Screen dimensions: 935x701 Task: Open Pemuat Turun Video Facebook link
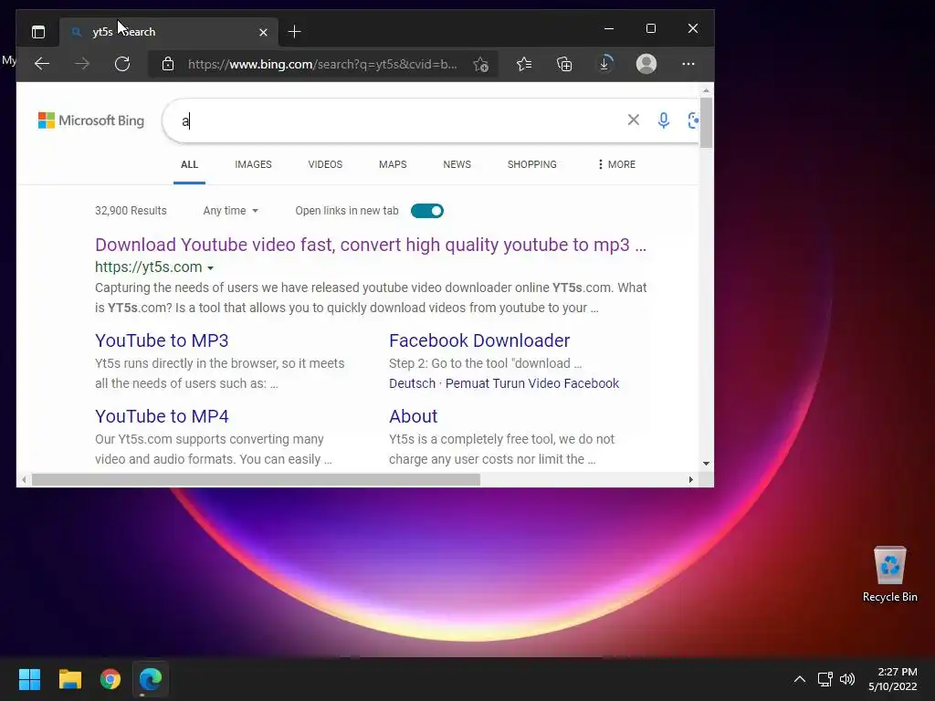point(532,383)
